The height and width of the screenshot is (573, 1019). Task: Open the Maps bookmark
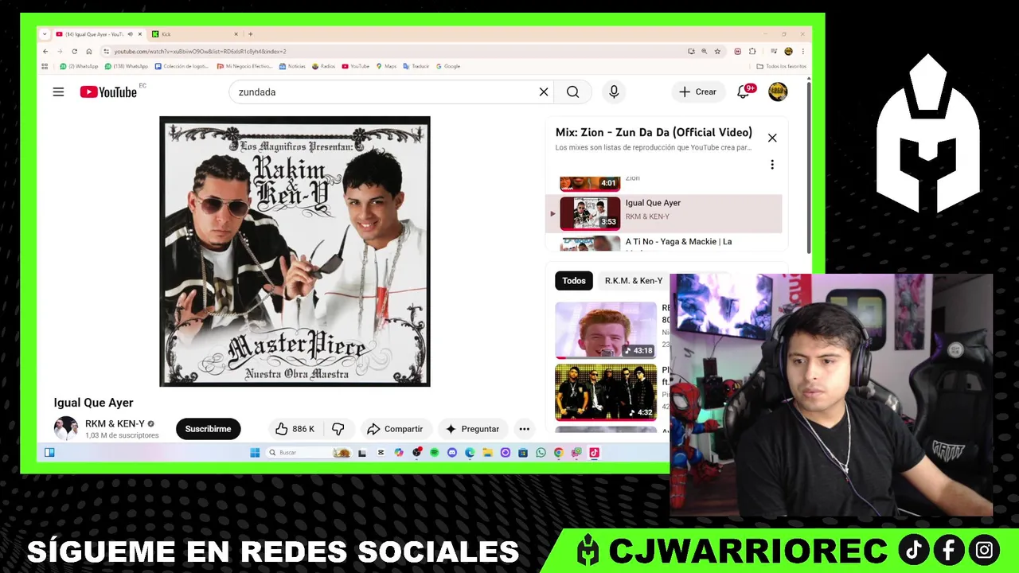click(x=386, y=67)
